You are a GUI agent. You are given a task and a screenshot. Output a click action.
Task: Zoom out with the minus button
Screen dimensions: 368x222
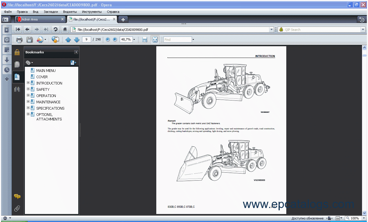pyautogui.click(x=108, y=40)
